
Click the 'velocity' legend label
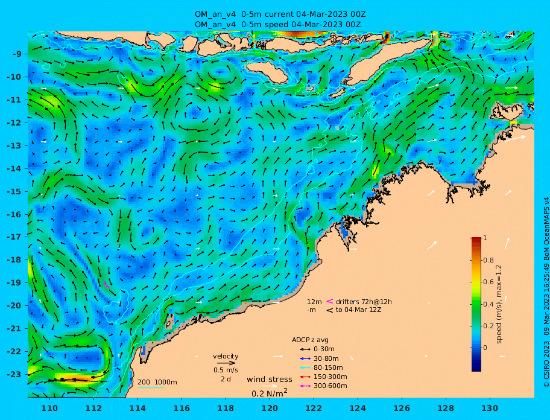(226, 356)
